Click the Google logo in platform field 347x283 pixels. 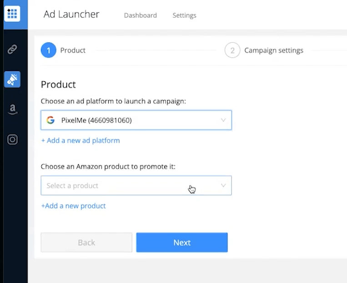pos(50,120)
